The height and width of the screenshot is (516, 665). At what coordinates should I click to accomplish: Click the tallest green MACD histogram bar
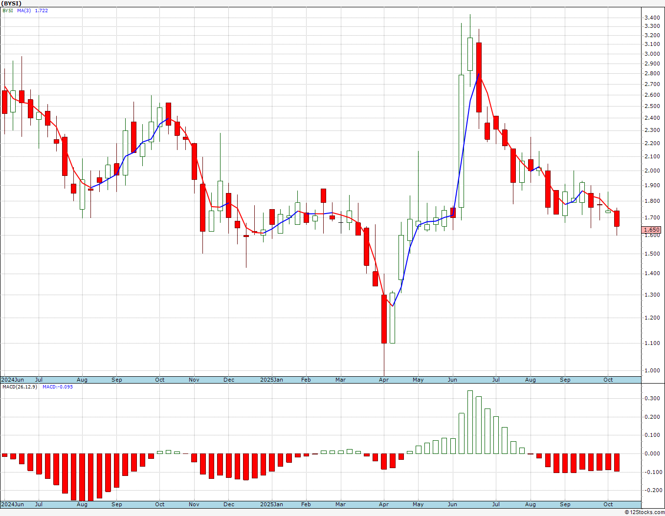tap(470, 422)
